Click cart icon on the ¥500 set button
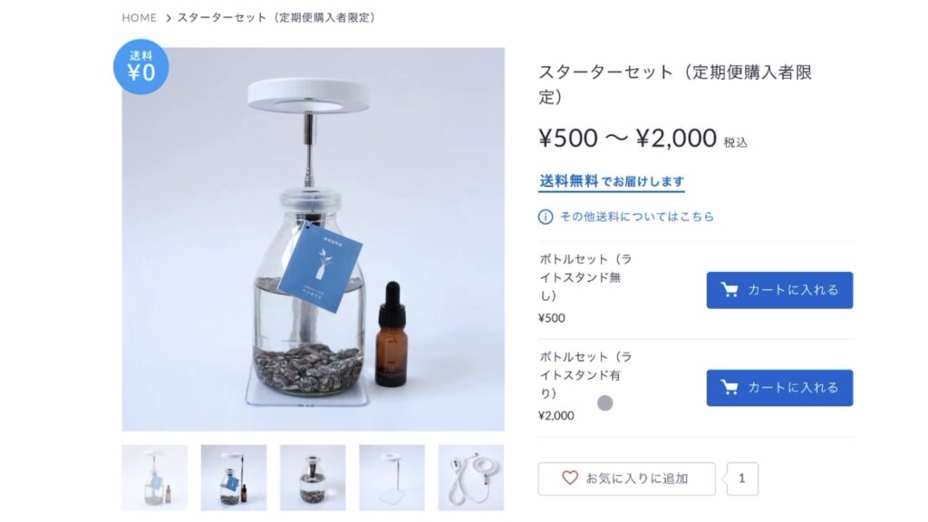This screenshot has width=928, height=522. [x=730, y=289]
